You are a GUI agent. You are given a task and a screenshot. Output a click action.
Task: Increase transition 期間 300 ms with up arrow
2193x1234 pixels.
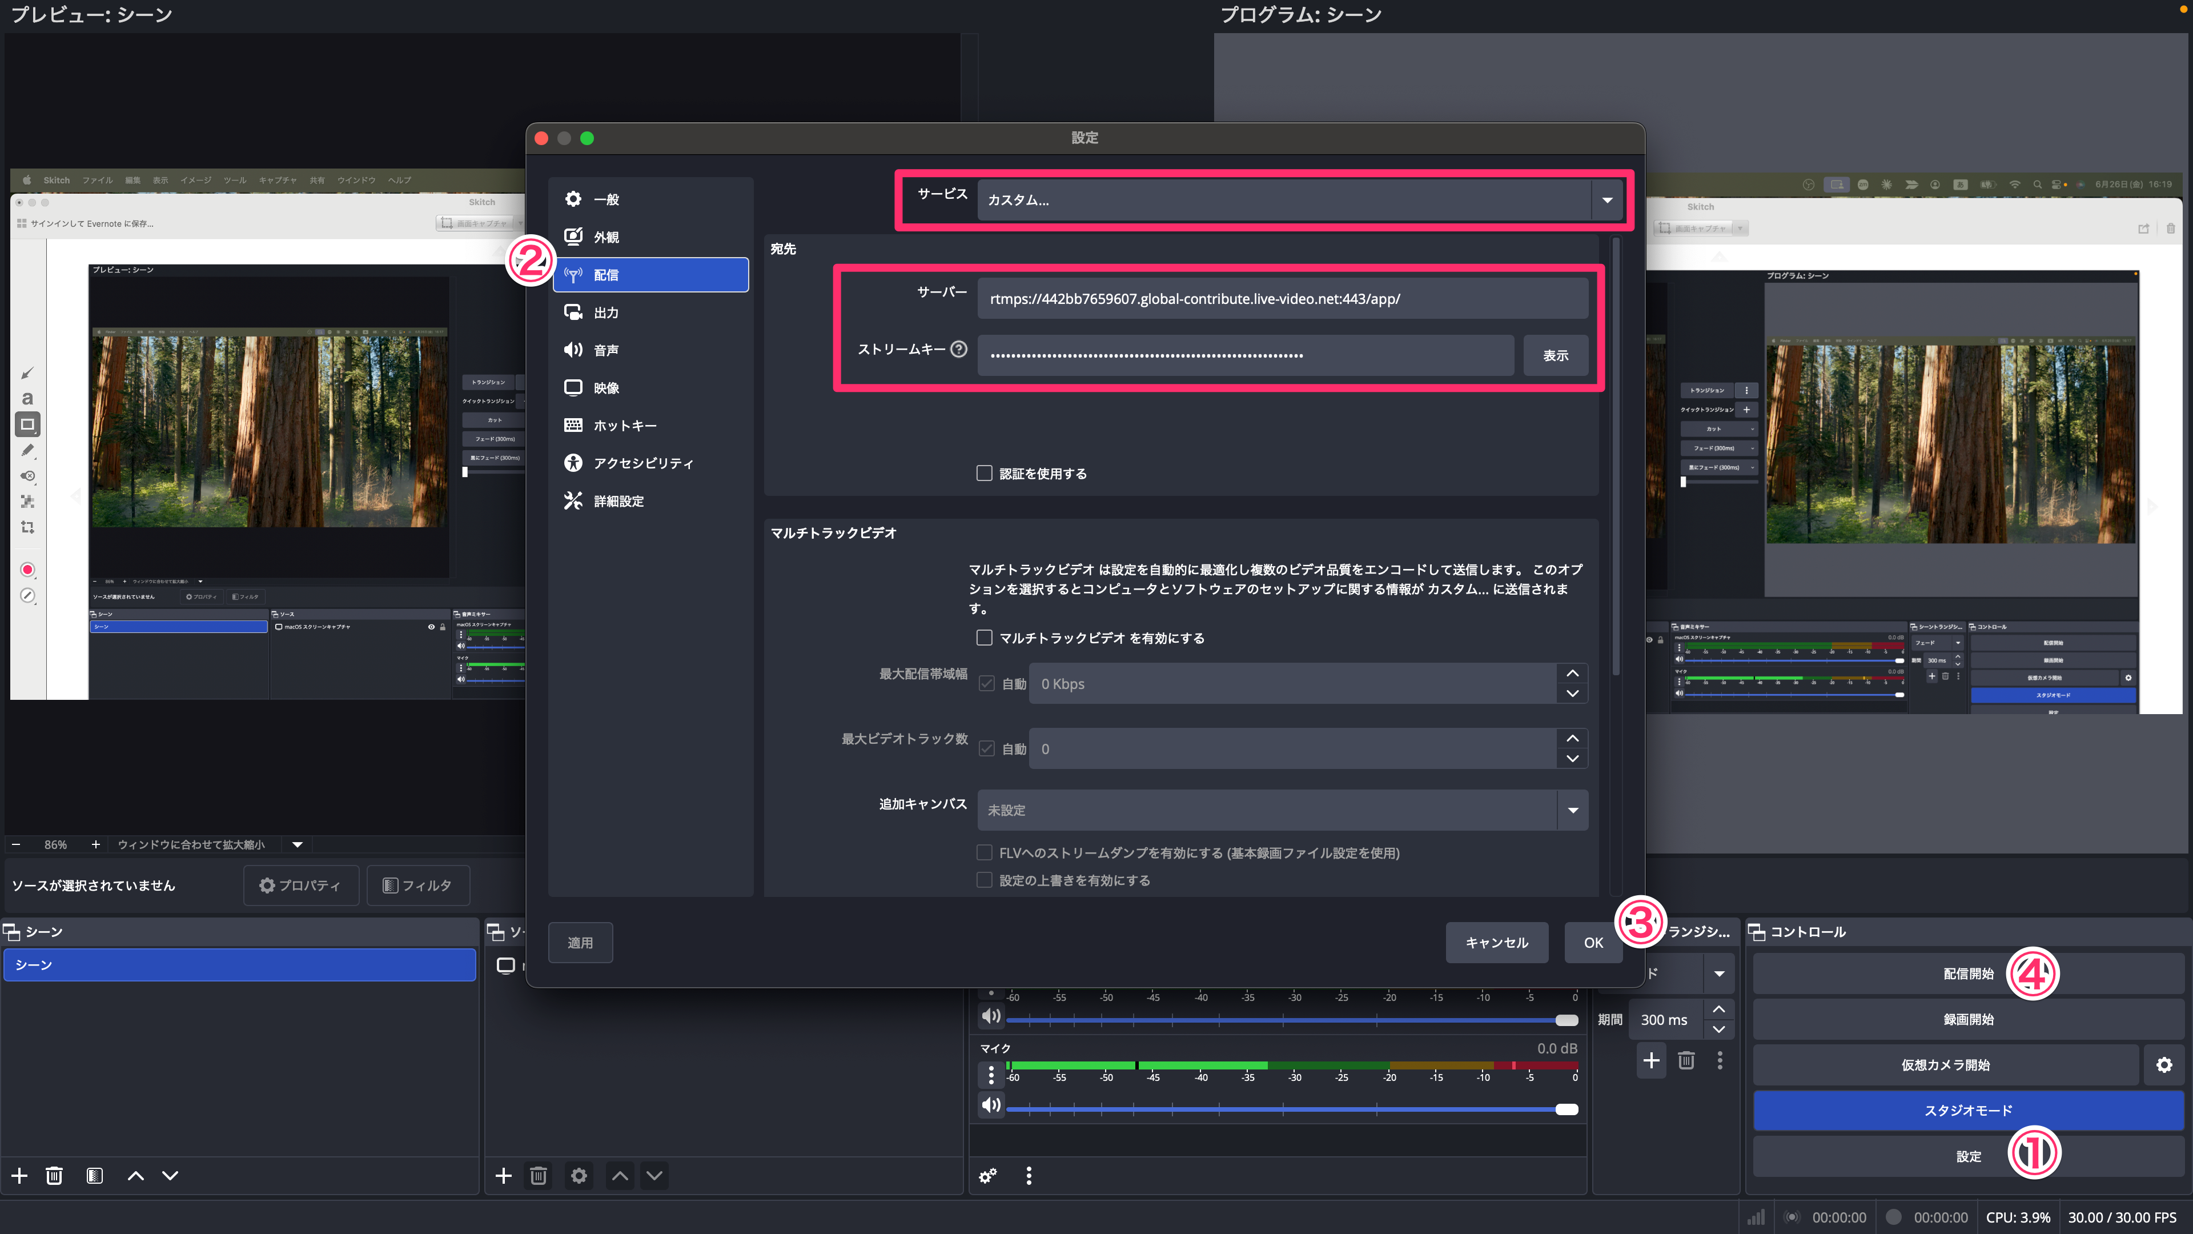click(1719, 1009)
